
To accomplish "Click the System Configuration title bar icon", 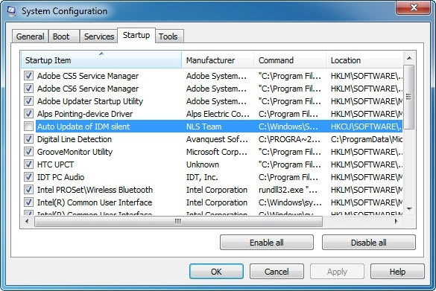I will [12, 11].
